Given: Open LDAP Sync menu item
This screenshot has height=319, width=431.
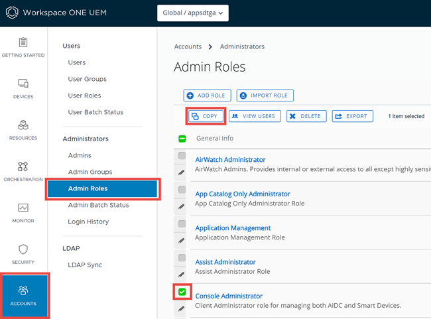Looking at the screenshot, I should [85, 265].
